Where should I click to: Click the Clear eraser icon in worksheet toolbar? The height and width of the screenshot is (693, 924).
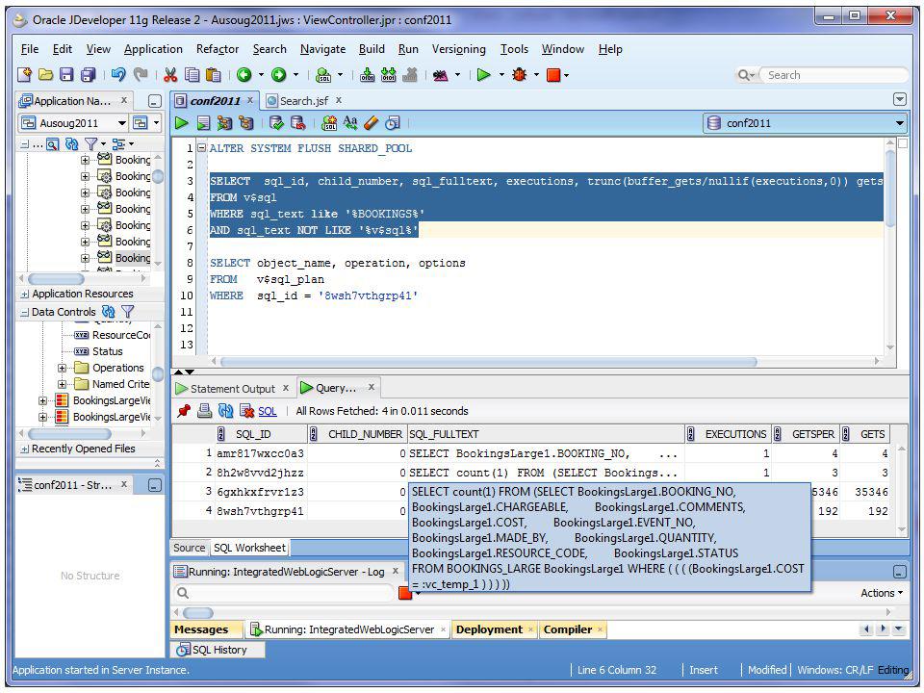(x=372, y=122)
